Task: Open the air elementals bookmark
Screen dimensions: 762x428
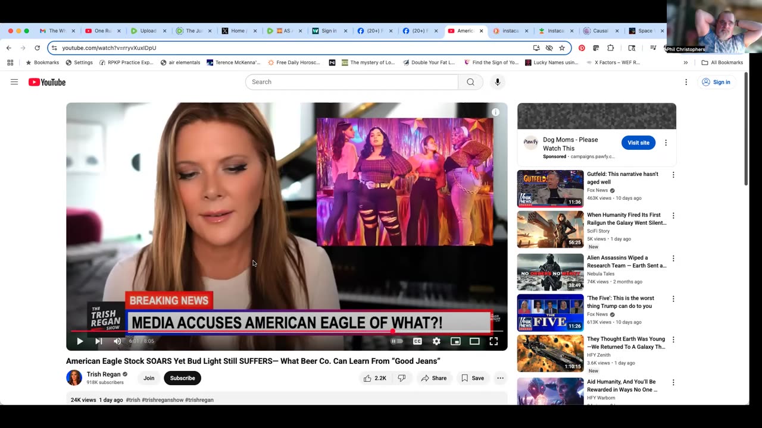Action: tap(180, 62)
